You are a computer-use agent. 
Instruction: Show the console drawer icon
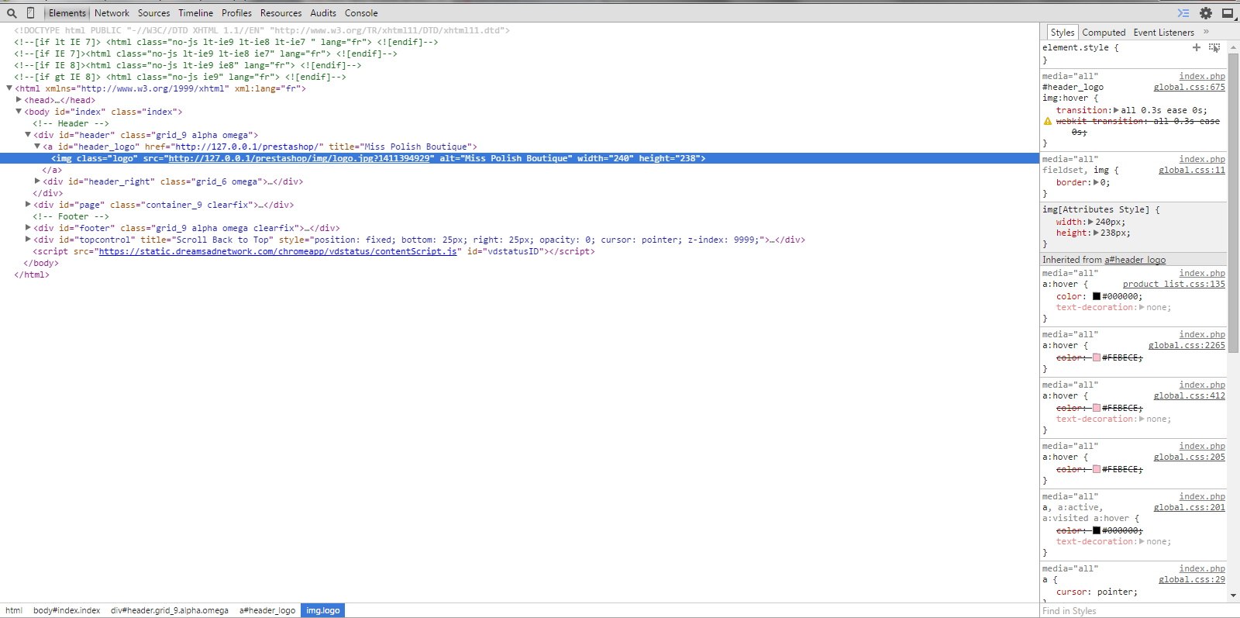(x=1183, y=13)
